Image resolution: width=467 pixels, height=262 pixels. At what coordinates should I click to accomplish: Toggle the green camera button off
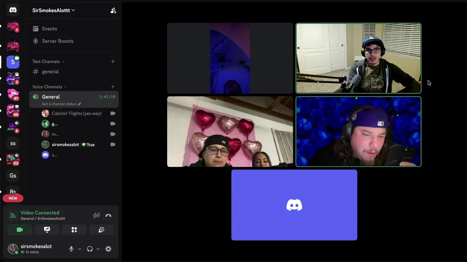pyautogui.click(x=20, y=230)
